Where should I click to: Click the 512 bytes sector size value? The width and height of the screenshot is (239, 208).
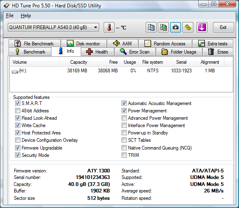[x=98, y=198]
